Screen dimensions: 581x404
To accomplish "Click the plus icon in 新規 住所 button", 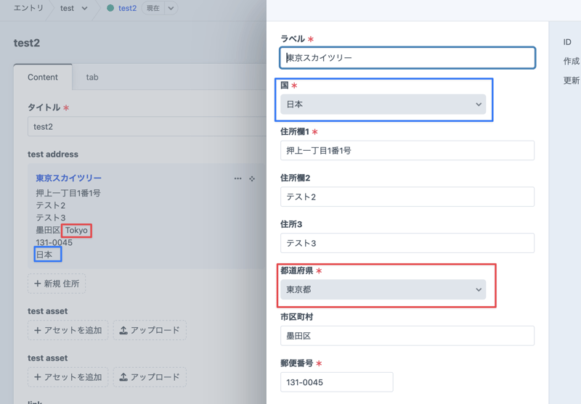I will point(38,284).
